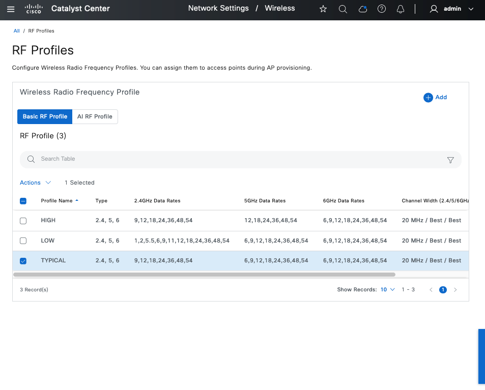Uncheck the TYPICAL profile checkbox
This screenshot has height=390, width=485.
point(23,261)
